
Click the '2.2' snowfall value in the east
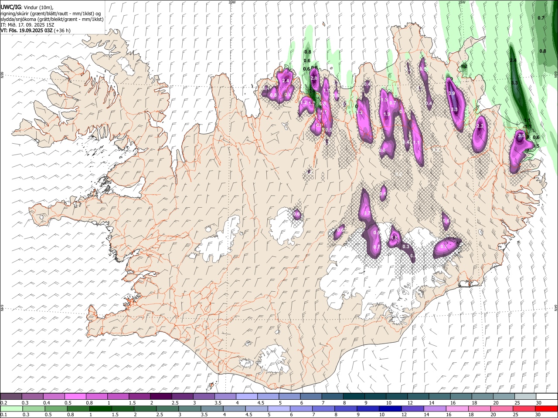click(480, 126)
